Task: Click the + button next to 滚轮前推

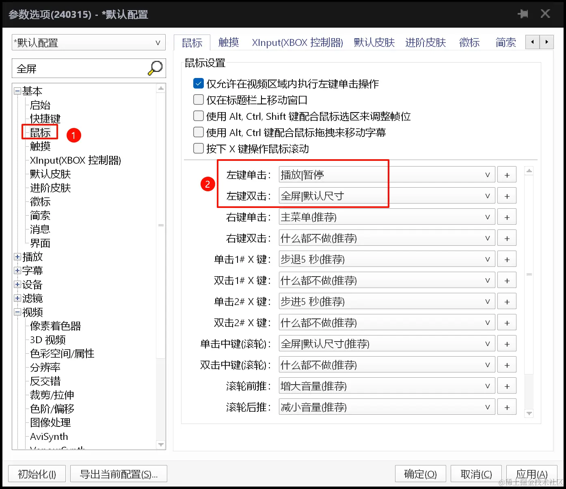Action: click(507, 385)
